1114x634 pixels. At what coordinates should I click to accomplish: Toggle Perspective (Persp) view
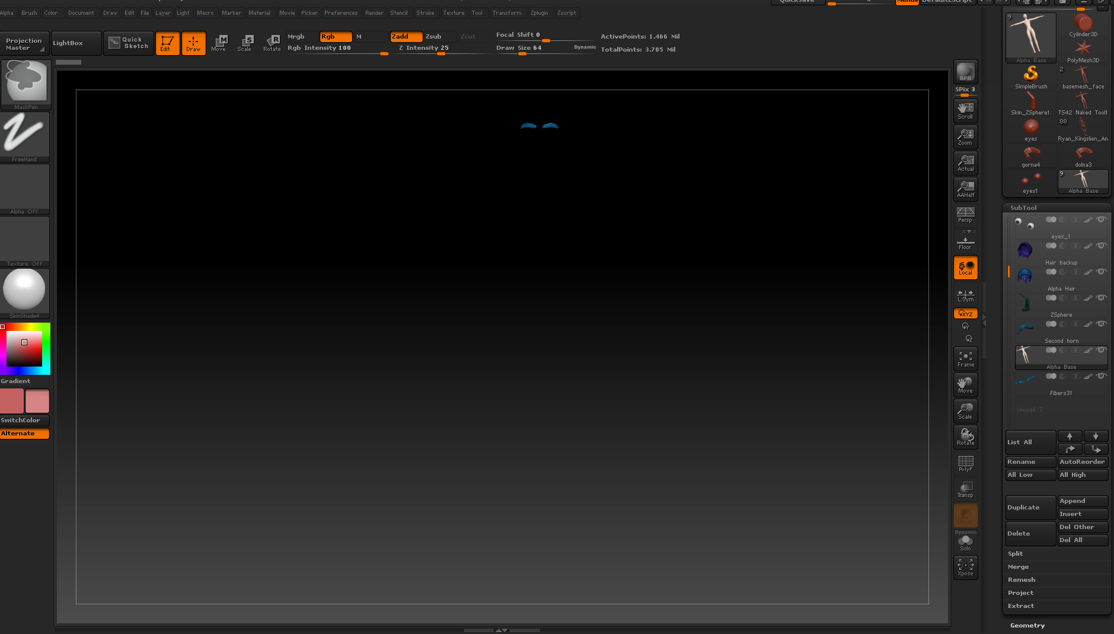pos(965,215)
